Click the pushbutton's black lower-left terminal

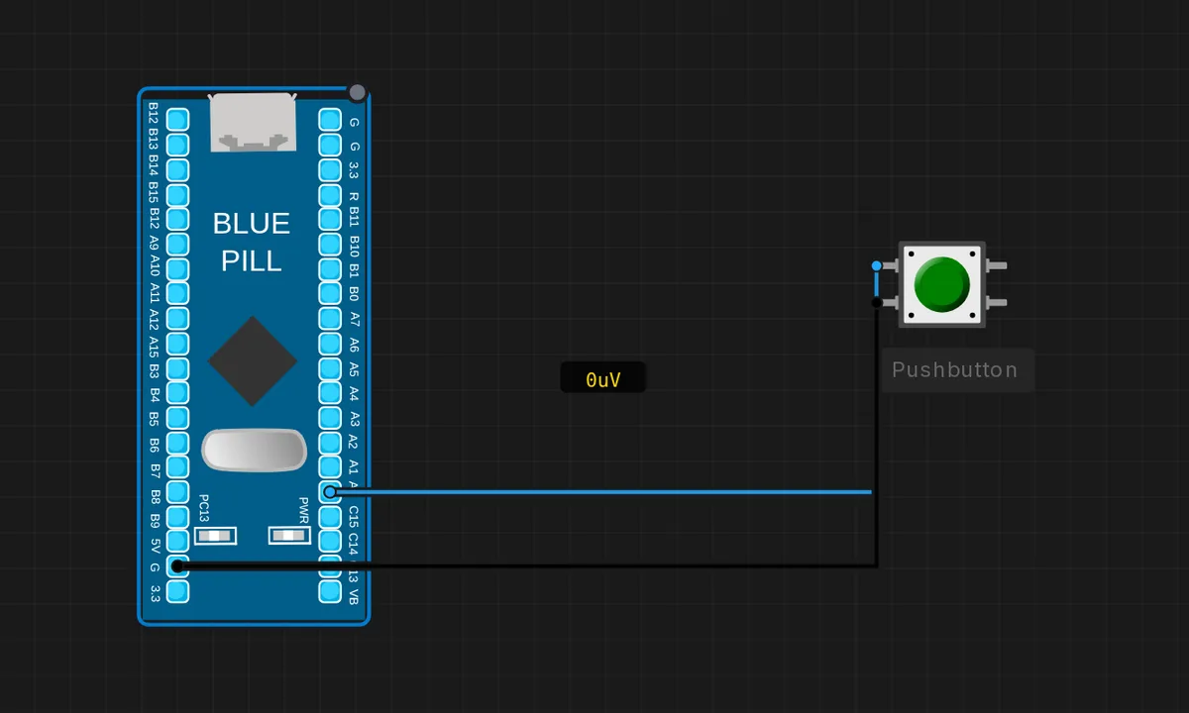tap(876, 302)
